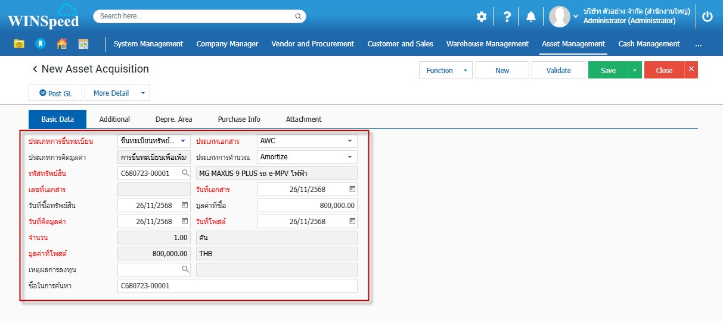723x321 pixels.
Task: Go to the home page icon
Action: [x=61, y=44]
